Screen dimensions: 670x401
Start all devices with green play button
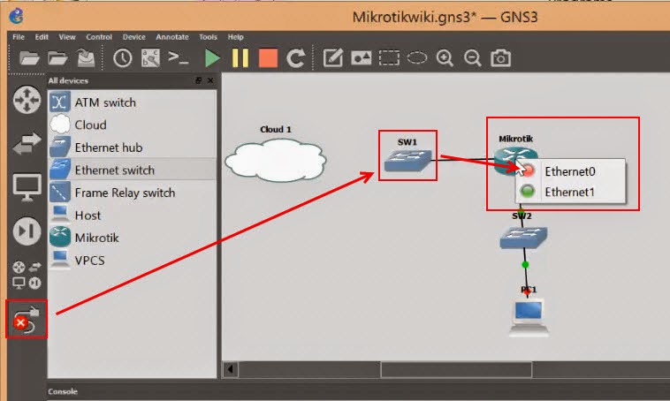click(212, 57)
